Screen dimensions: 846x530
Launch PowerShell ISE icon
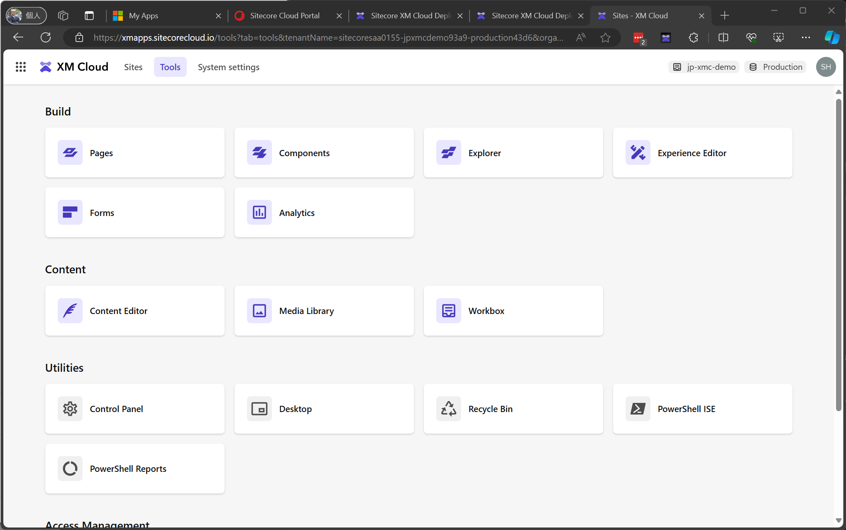coord(638,409)
